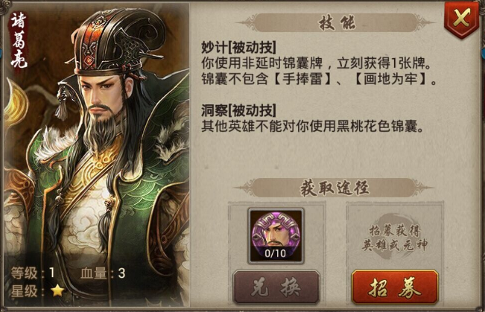The height and width of the screenshot is (312, 485).
Task: Click the 等级 level label
Action: pyautogui.click(x=24, y=273)
